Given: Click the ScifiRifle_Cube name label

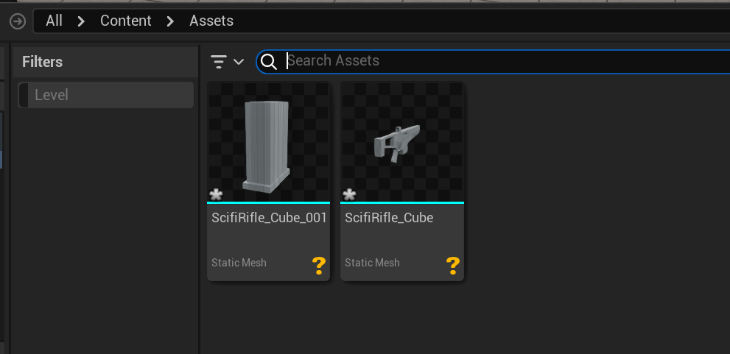Looking at the screenshot, I should pos(389,218).
